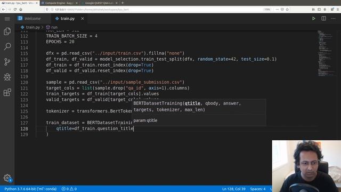Click the train_targets assignment line
Image resolution: width=341 pixels, height=192 pixels.
point(102,94)
